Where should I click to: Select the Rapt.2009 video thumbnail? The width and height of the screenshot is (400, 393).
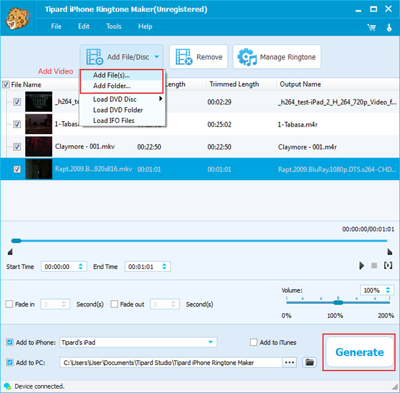pos(39,169)
